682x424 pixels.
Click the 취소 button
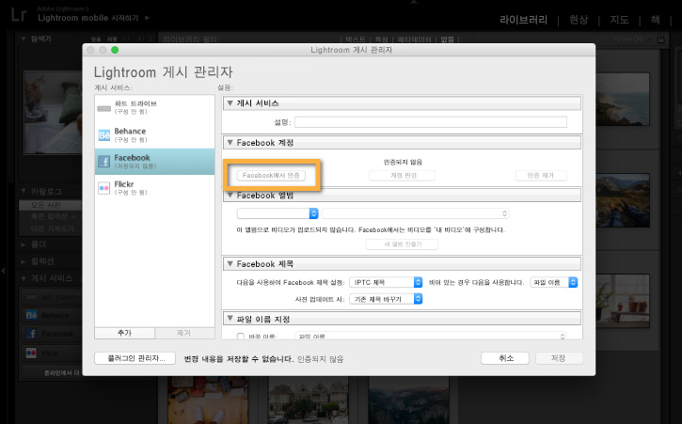(x=505, y=358)
